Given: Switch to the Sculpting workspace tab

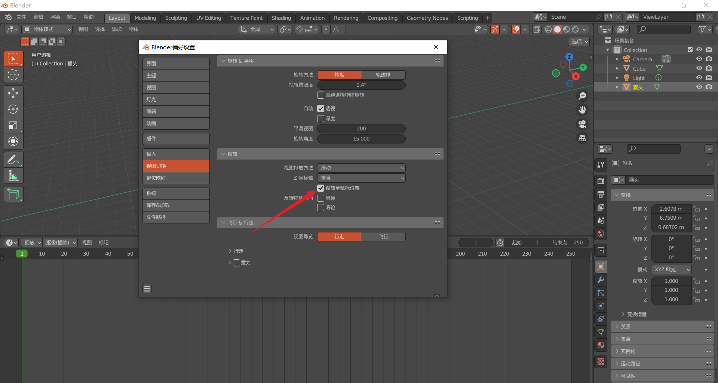Looking at the screenshot, I should pos(176,18).
